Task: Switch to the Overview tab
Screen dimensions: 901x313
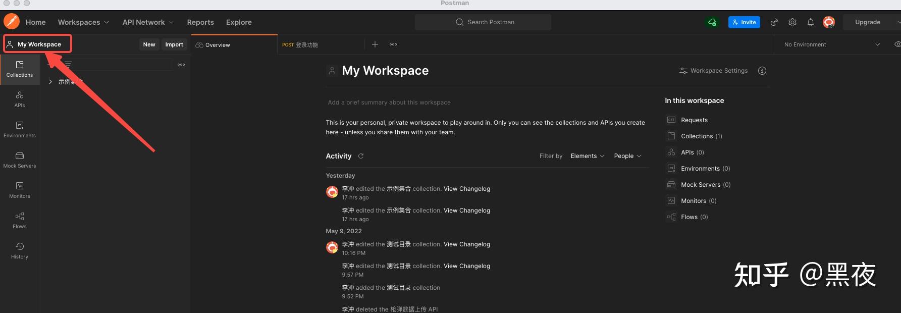Action: (234, 45)
